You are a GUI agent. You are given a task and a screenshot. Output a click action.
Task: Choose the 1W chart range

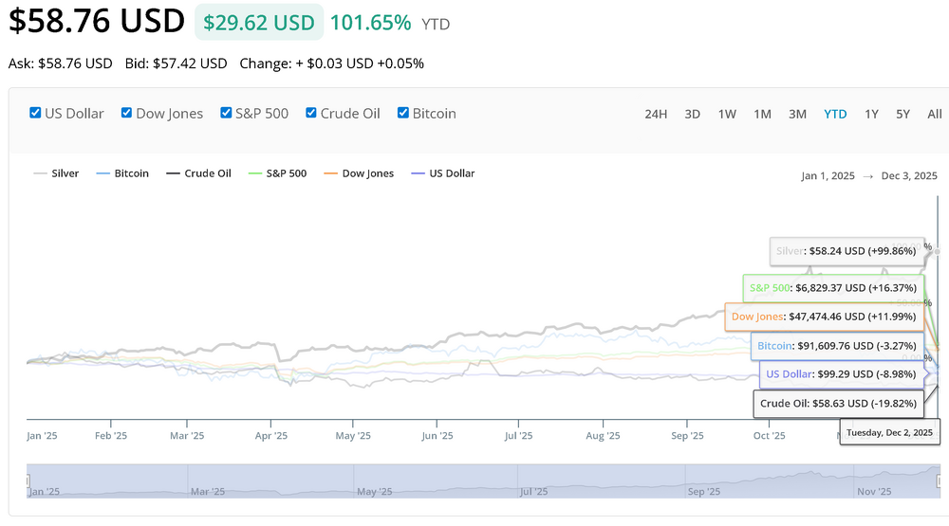click(727, 114)
